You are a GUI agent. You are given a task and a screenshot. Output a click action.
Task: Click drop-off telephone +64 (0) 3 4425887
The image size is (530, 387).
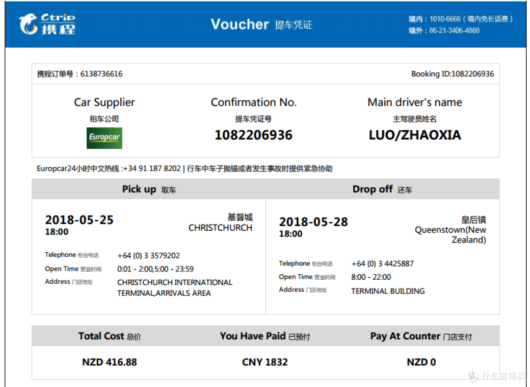point(382,264)
